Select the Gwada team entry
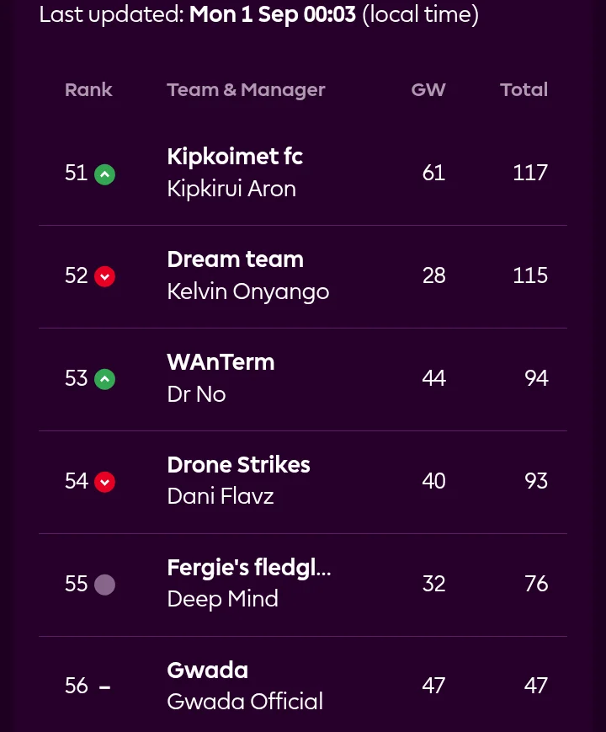Image resolution: width=606 pixels, height=732 pixels. pyautogui.click(x=208, y=671)
